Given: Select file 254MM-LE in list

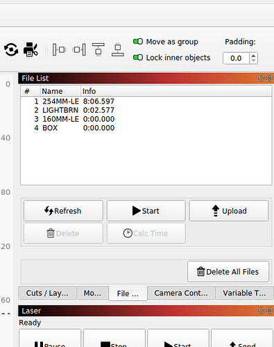Looking at the screenshot, I should (146, 102).
